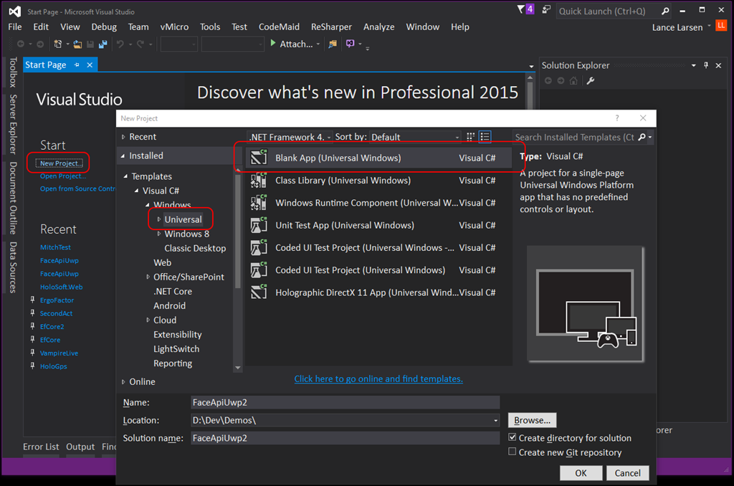734x486 pixels.
Task: Click the Save toolbar icon
Action: pos(90,44)
